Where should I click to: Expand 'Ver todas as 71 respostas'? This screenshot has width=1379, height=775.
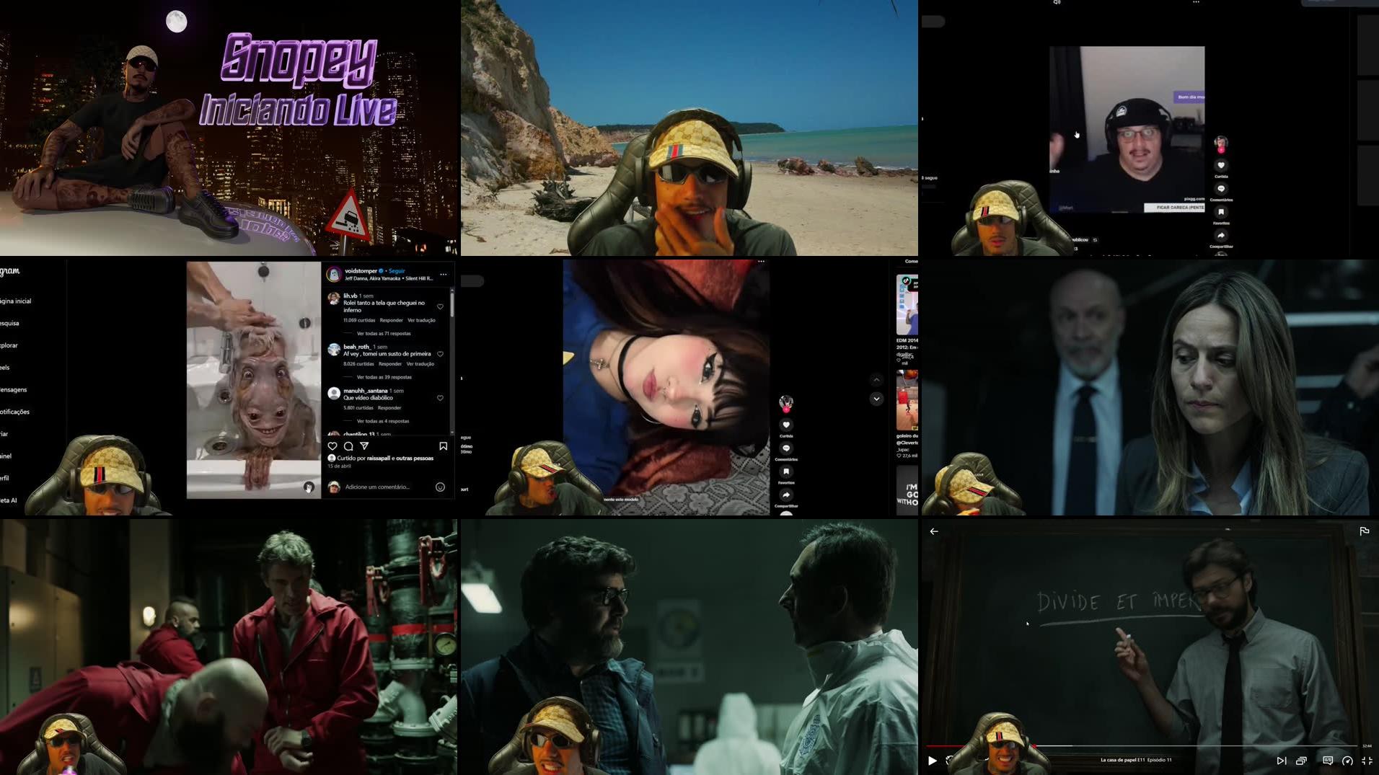(x=384, y=334)
